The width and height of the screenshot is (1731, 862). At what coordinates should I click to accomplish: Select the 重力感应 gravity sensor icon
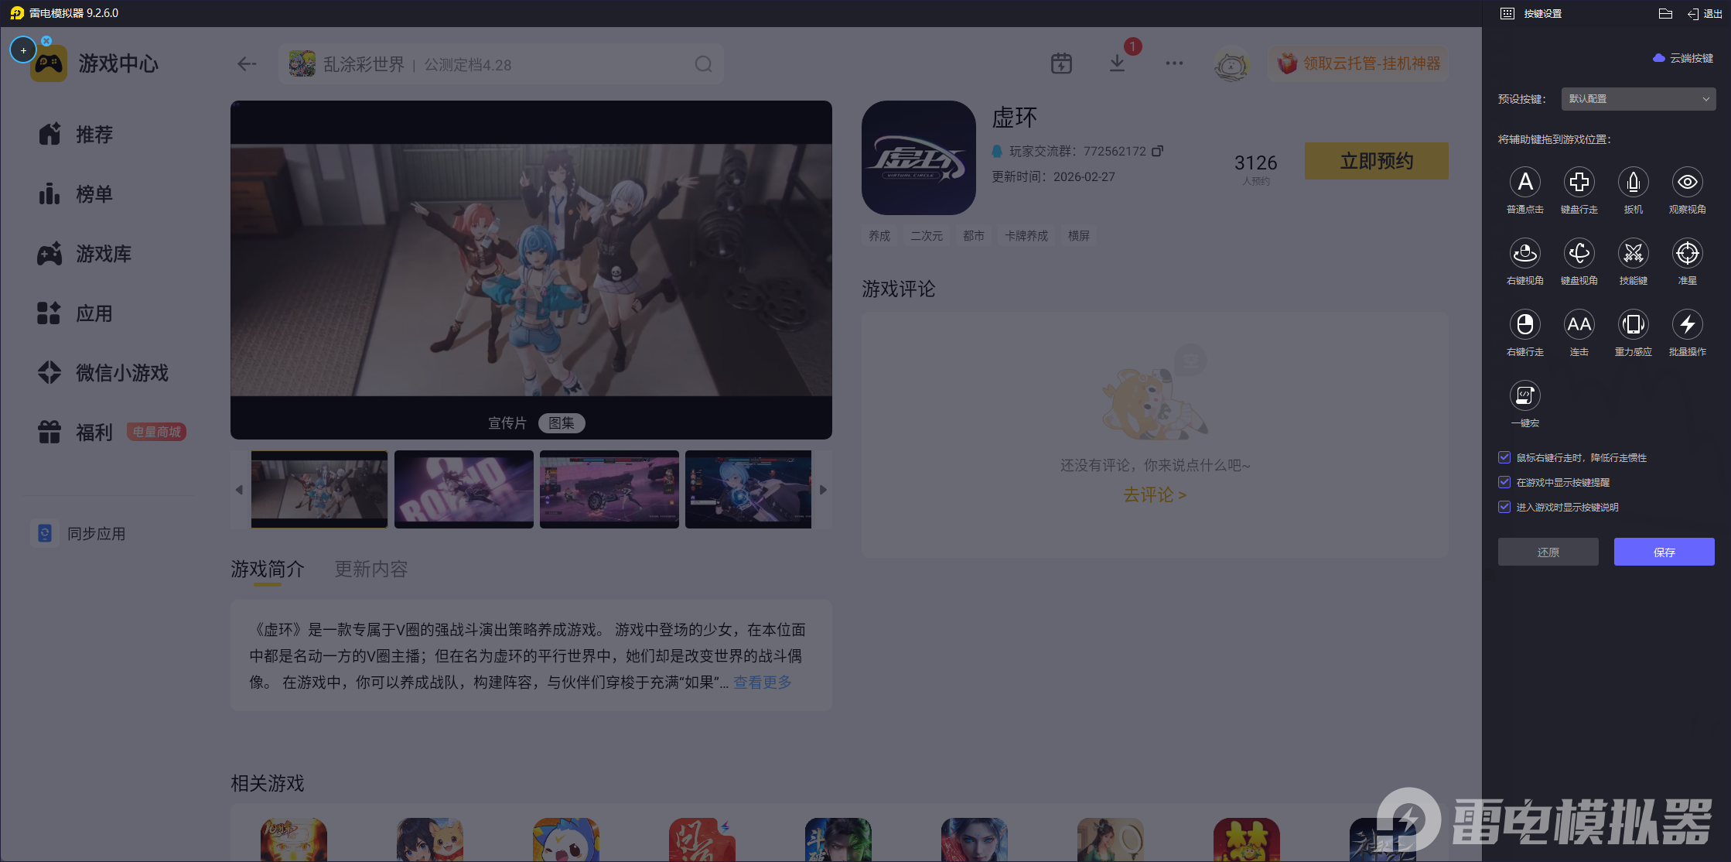click(1633, 325)
